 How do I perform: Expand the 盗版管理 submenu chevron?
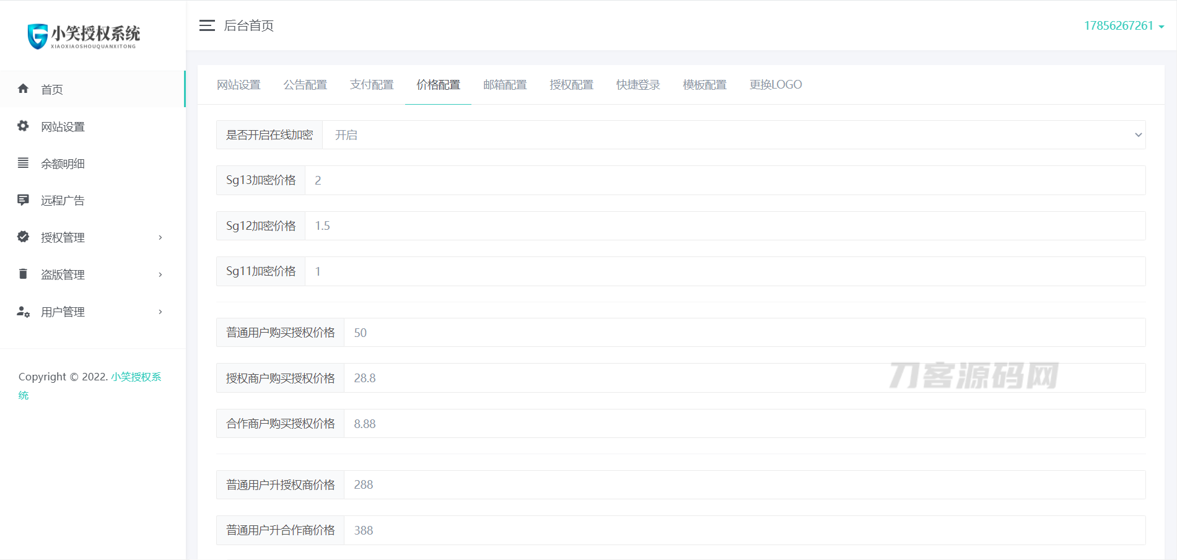160,274
